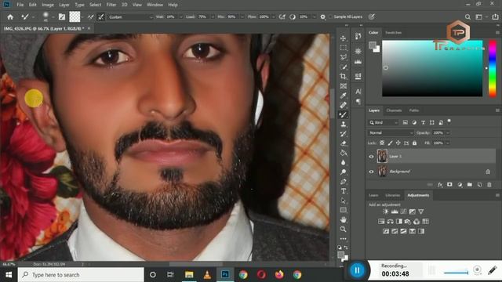Select Layer 1 in Layers panel
The width and height of the screenshot is (502, 282).
tap(431, 157)
